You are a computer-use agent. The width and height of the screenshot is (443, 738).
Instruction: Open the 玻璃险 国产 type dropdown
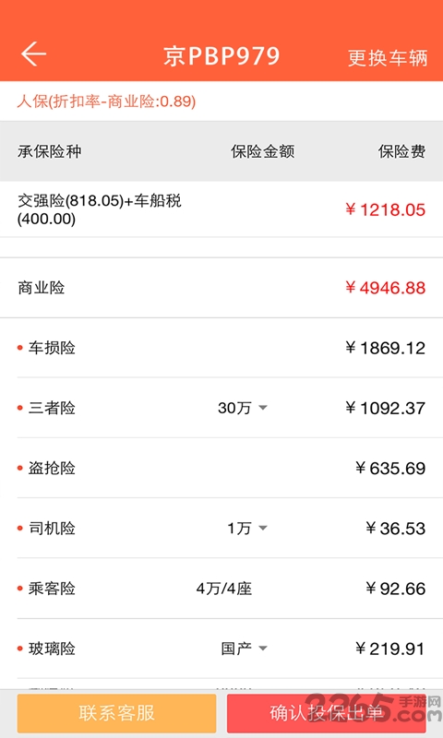(245, 649)
